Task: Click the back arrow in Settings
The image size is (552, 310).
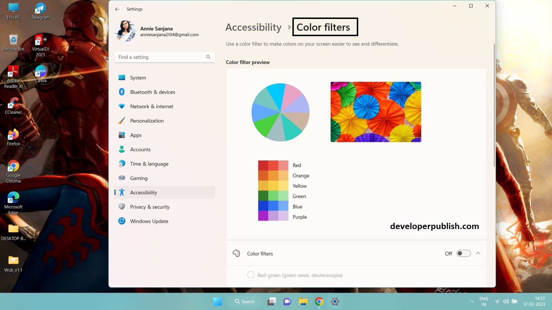Action: (x=117, y=9)
